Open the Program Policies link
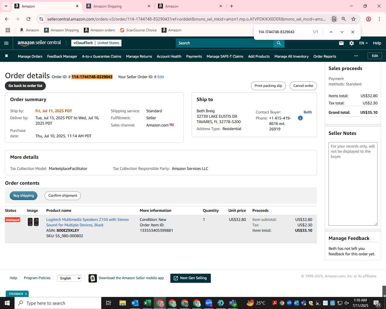Viewport: 386px width, 309px height. 37,278
